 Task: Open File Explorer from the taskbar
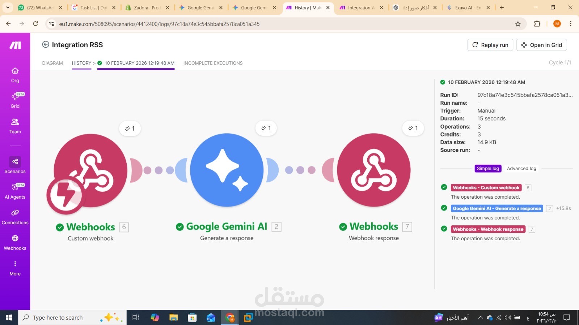tap(173, 318)
